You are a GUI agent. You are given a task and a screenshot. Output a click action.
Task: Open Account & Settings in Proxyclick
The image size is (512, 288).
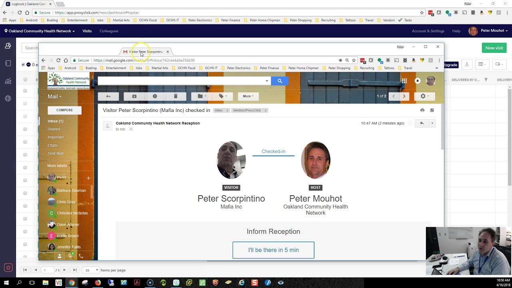point(428,31)
